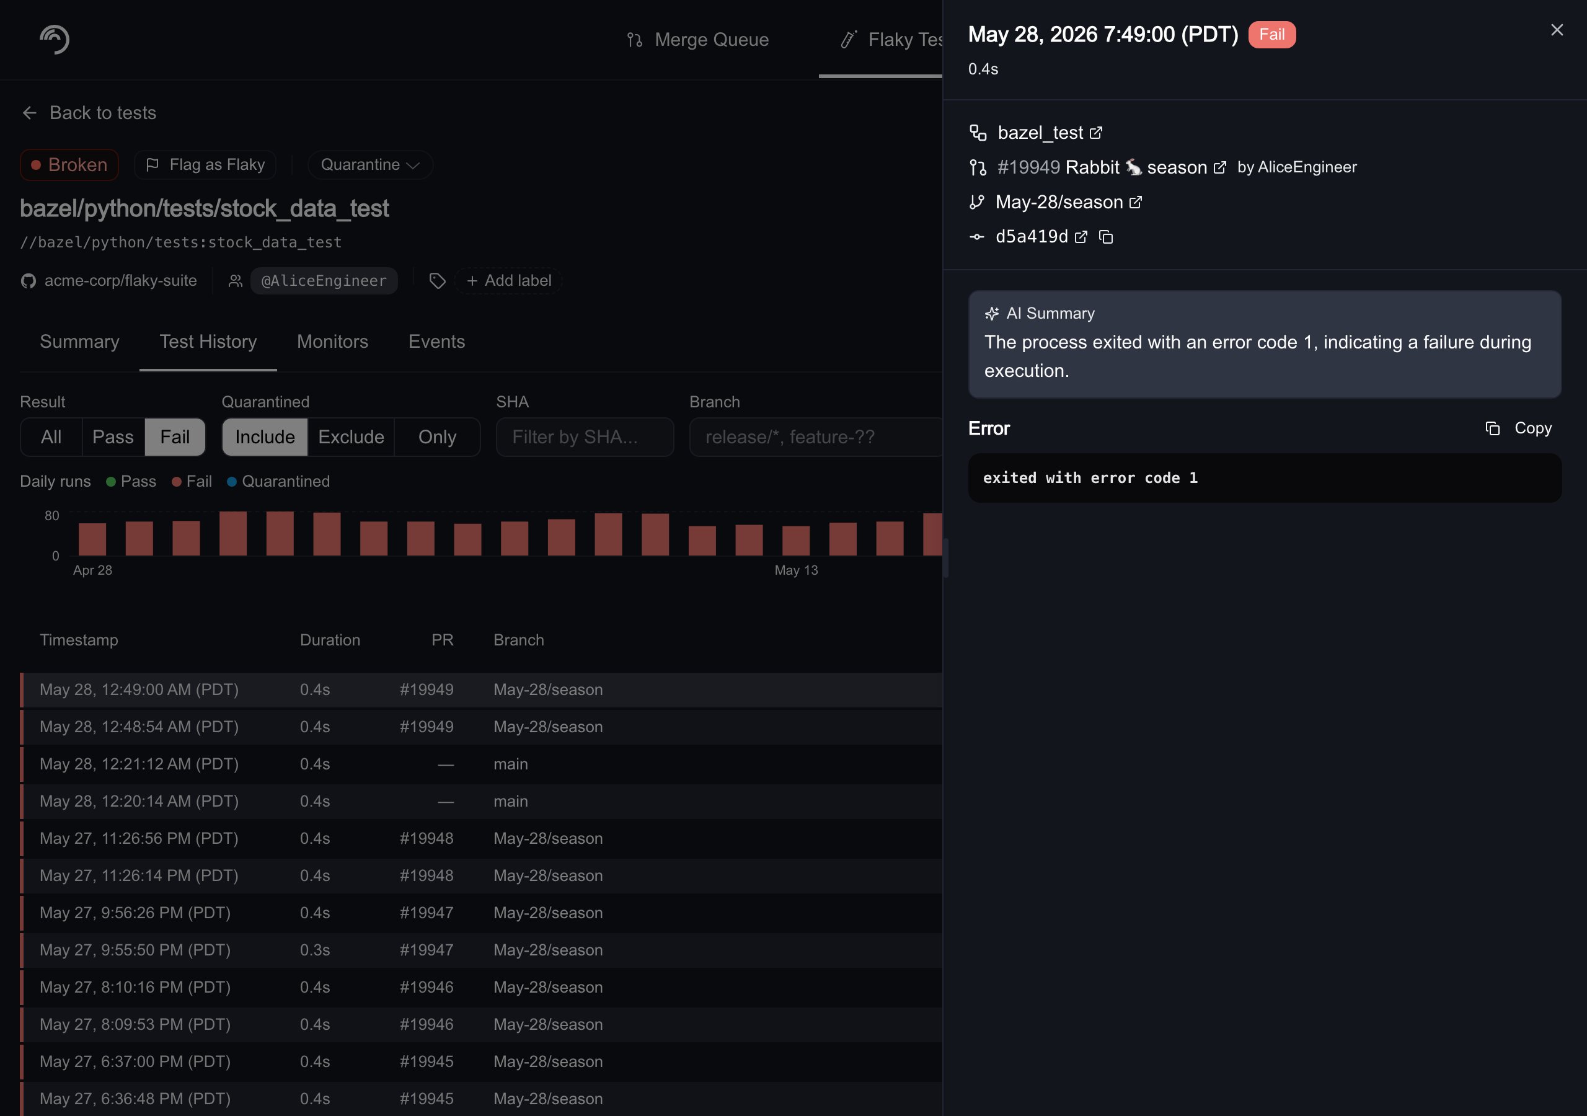The image size is (1587, 1116).
Task: Select All result filter
Action: pos(51,437)
